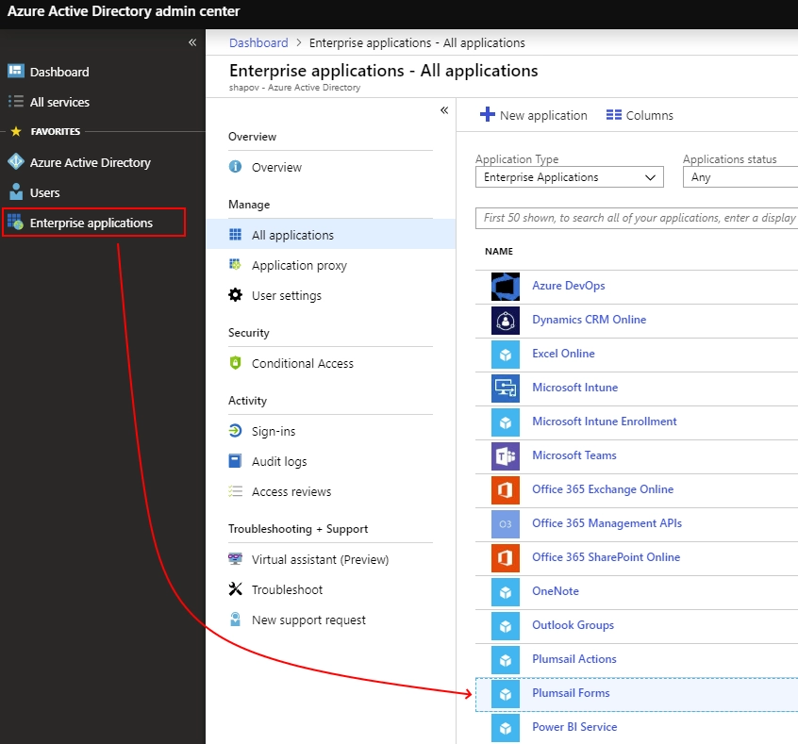Open Virtual assistant (Preview) item
798x744 pixels.
(x=320, y=559)
